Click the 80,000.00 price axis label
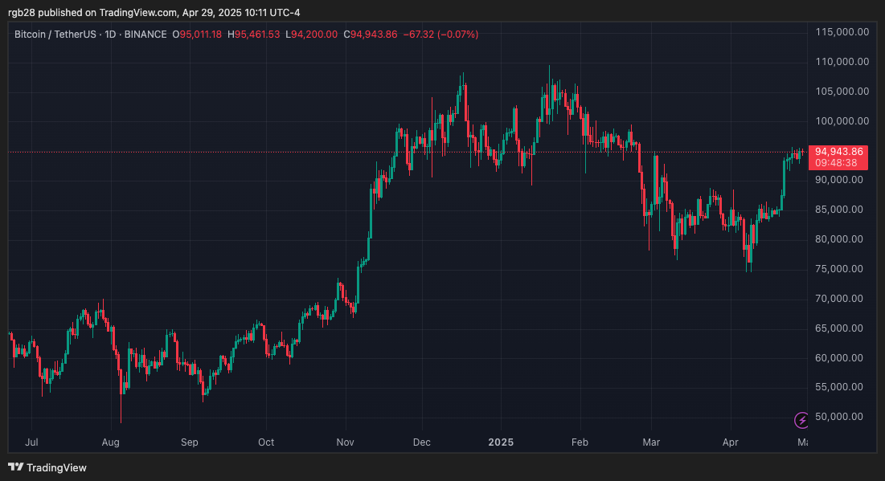 (839, 239)
